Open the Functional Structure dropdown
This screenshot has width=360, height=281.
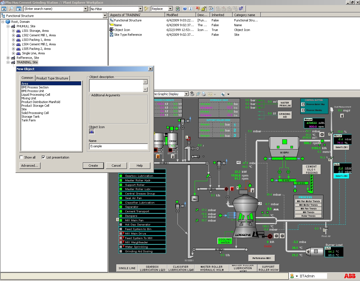tap(105, 16)
